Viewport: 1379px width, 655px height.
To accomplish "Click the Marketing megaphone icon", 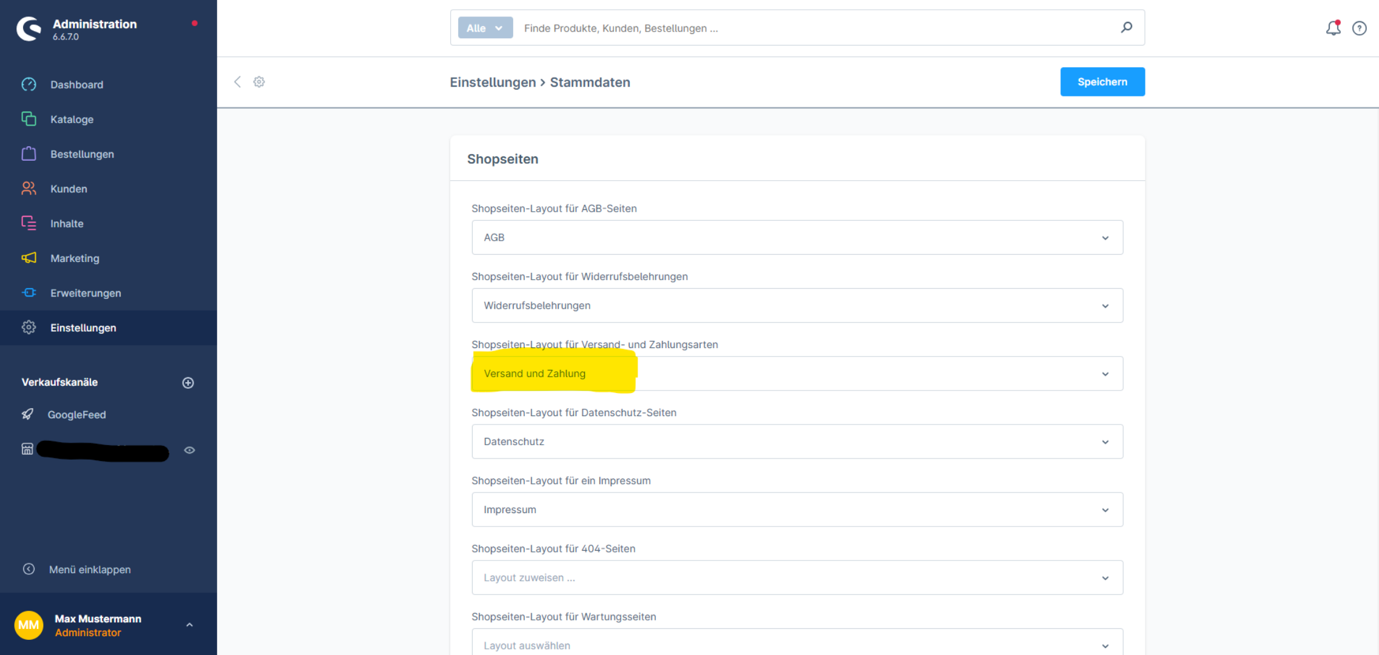I will pos(29,258).
